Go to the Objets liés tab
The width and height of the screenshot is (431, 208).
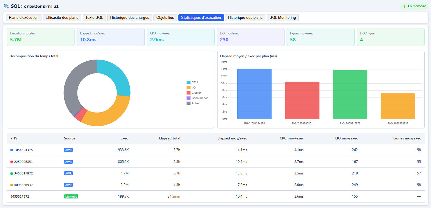[x=165, y=18]
